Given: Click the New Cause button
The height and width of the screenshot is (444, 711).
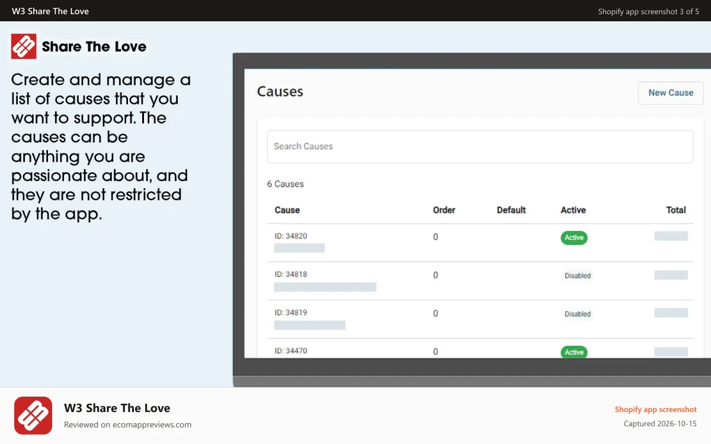Looking at the screenshot, I should [x=671, y=93].
